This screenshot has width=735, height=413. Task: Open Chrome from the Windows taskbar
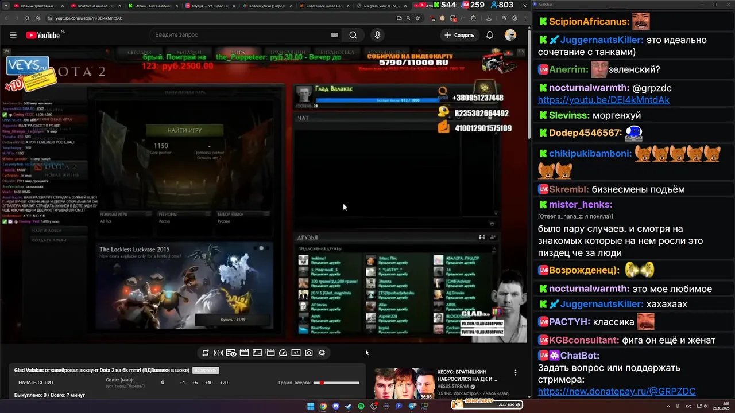[323, 406]
